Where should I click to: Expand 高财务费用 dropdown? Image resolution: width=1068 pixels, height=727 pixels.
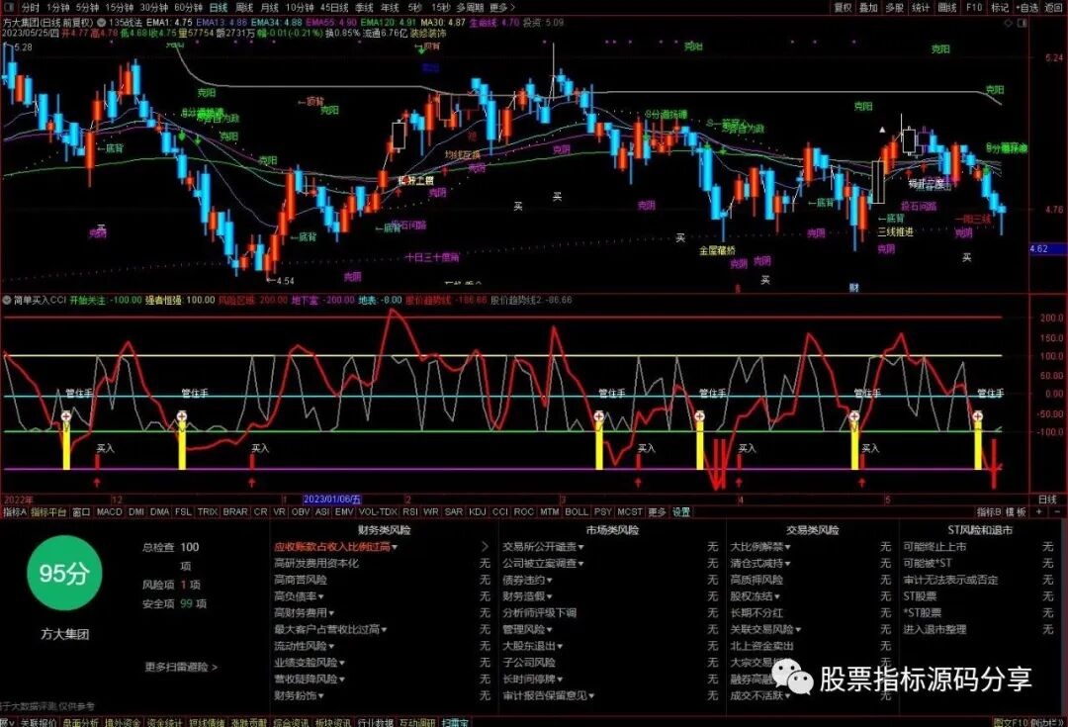tap(304, 612)
